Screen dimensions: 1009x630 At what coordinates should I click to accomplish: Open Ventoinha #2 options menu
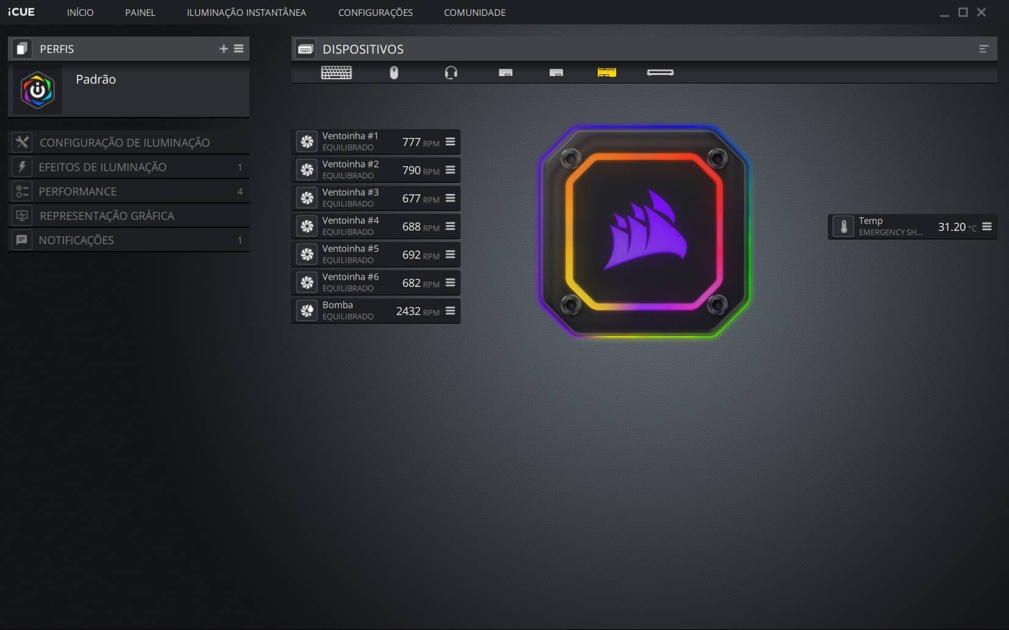point(450,169)
